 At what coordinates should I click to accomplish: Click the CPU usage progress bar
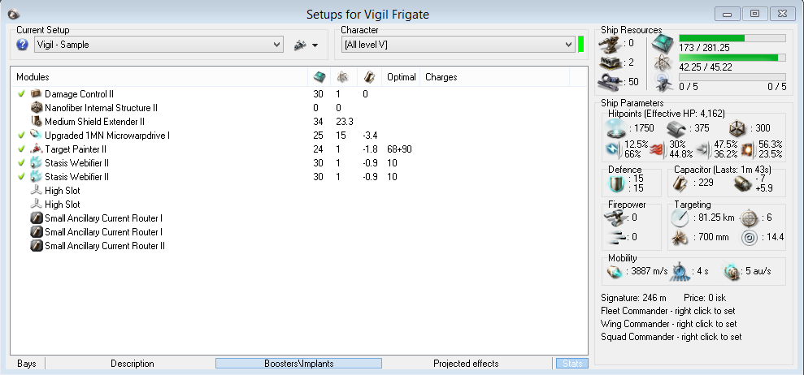tap(732, 38)
